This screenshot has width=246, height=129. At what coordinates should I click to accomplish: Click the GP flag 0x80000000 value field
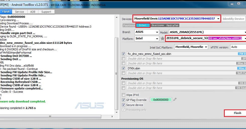pos(161,100)
